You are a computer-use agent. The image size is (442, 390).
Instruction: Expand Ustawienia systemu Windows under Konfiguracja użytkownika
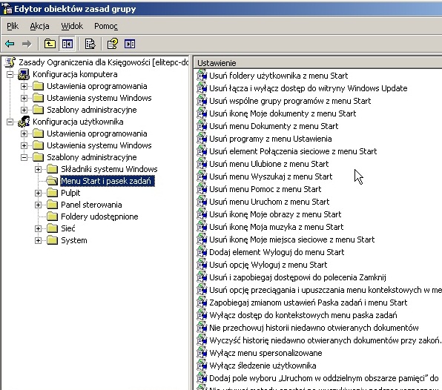pos(24,145)
